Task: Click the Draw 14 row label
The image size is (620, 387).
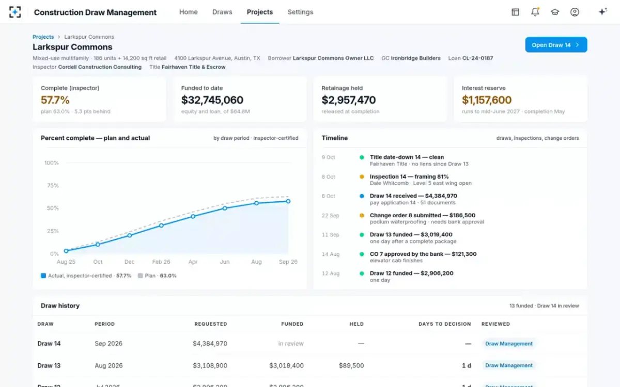Action: pos(49,344)
